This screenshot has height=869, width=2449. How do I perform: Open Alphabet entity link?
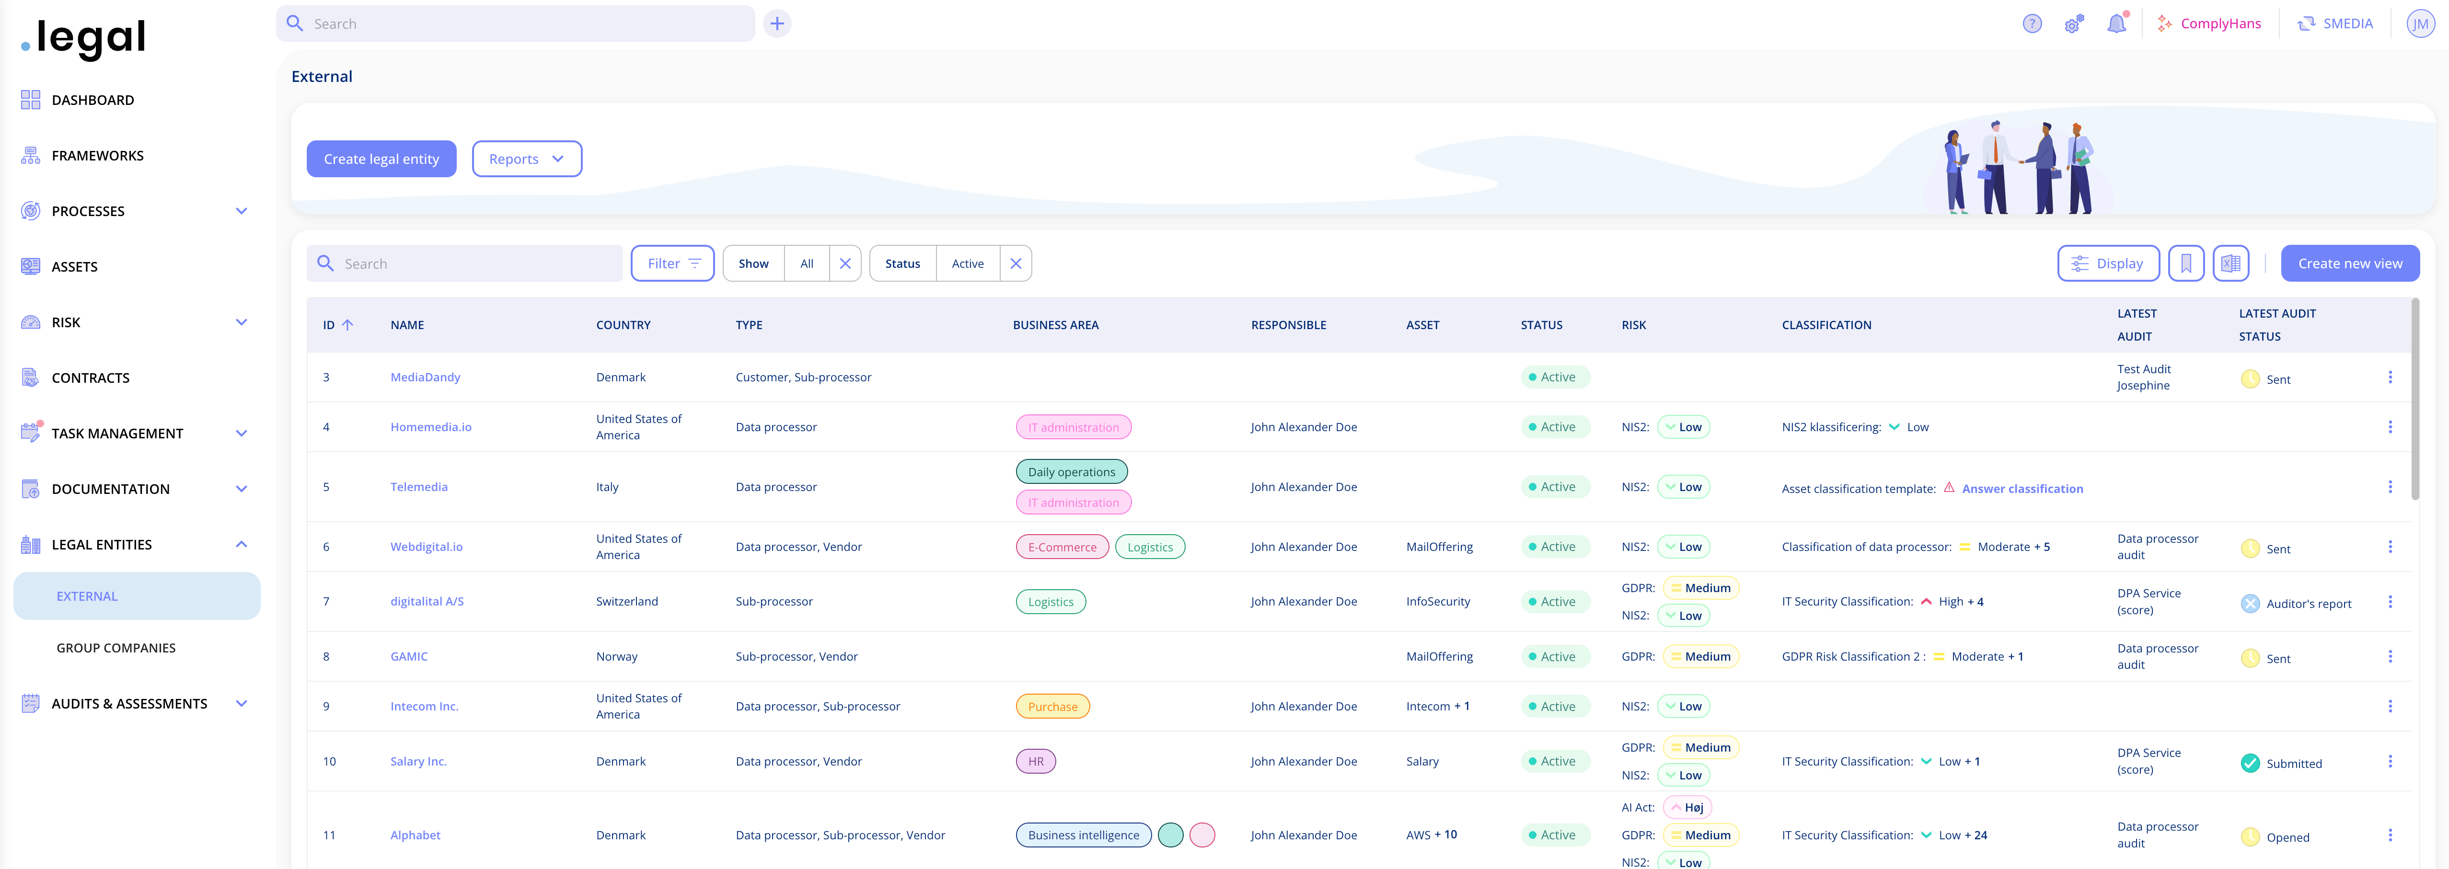pos(416,835)
